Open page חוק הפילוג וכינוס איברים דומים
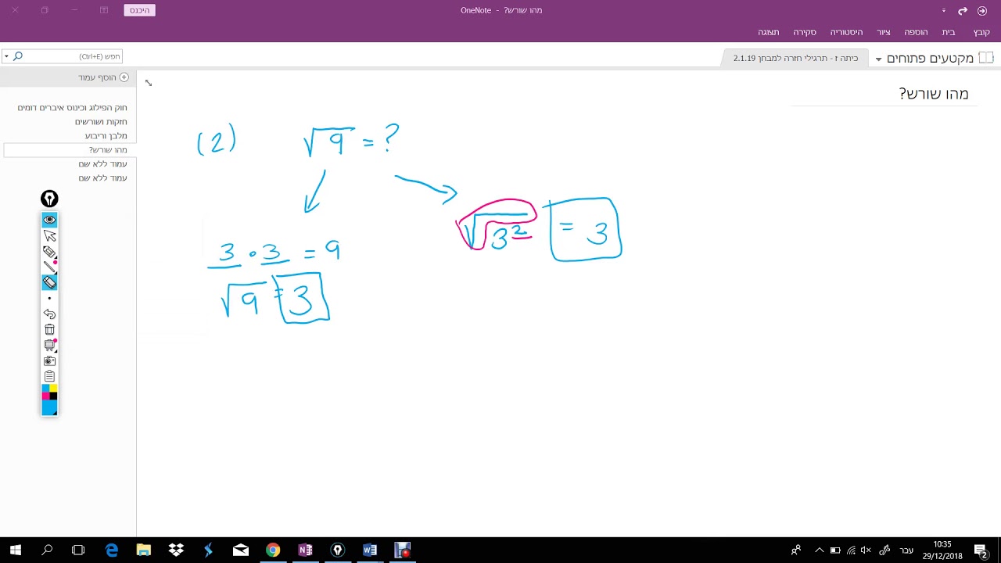The width and height of the screenshot is (1001, 563). coord(72,108)
